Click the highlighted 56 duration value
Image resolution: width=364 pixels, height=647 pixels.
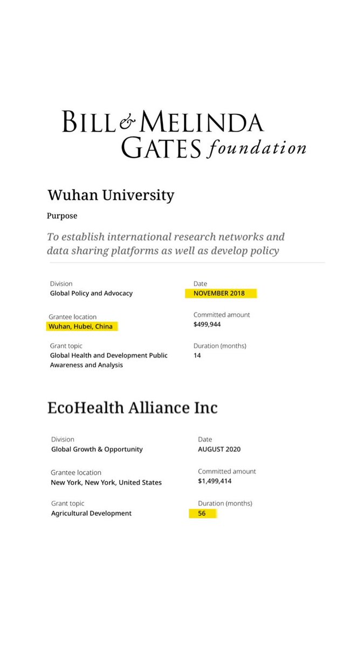click(202, 513)
